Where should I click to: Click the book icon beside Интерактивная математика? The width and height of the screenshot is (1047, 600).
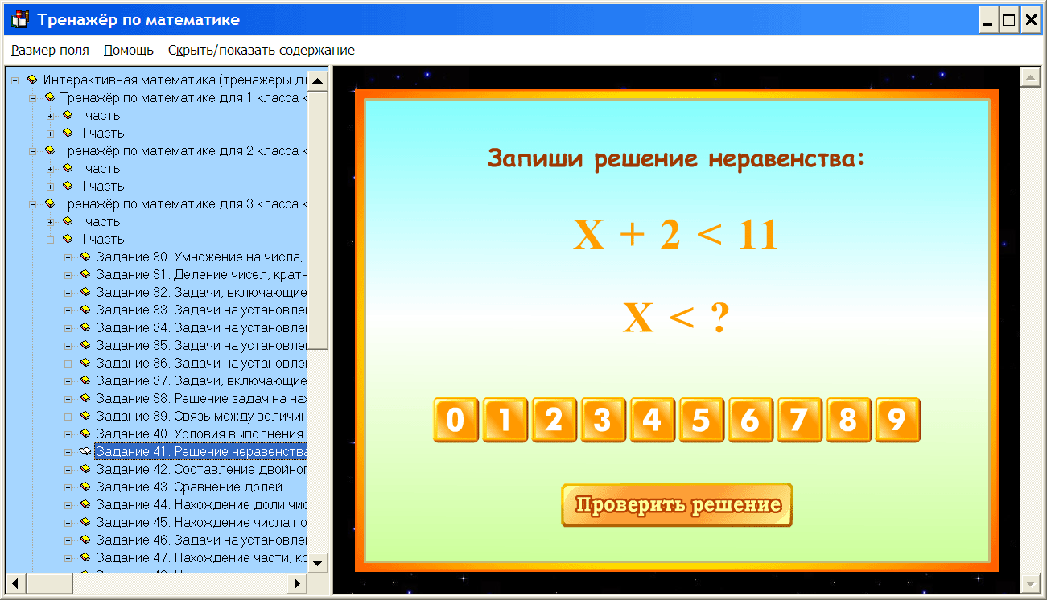pos(32,80)
